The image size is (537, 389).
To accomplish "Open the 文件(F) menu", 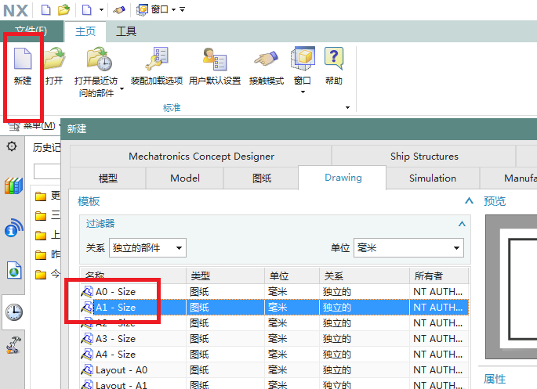I will 31,31.
